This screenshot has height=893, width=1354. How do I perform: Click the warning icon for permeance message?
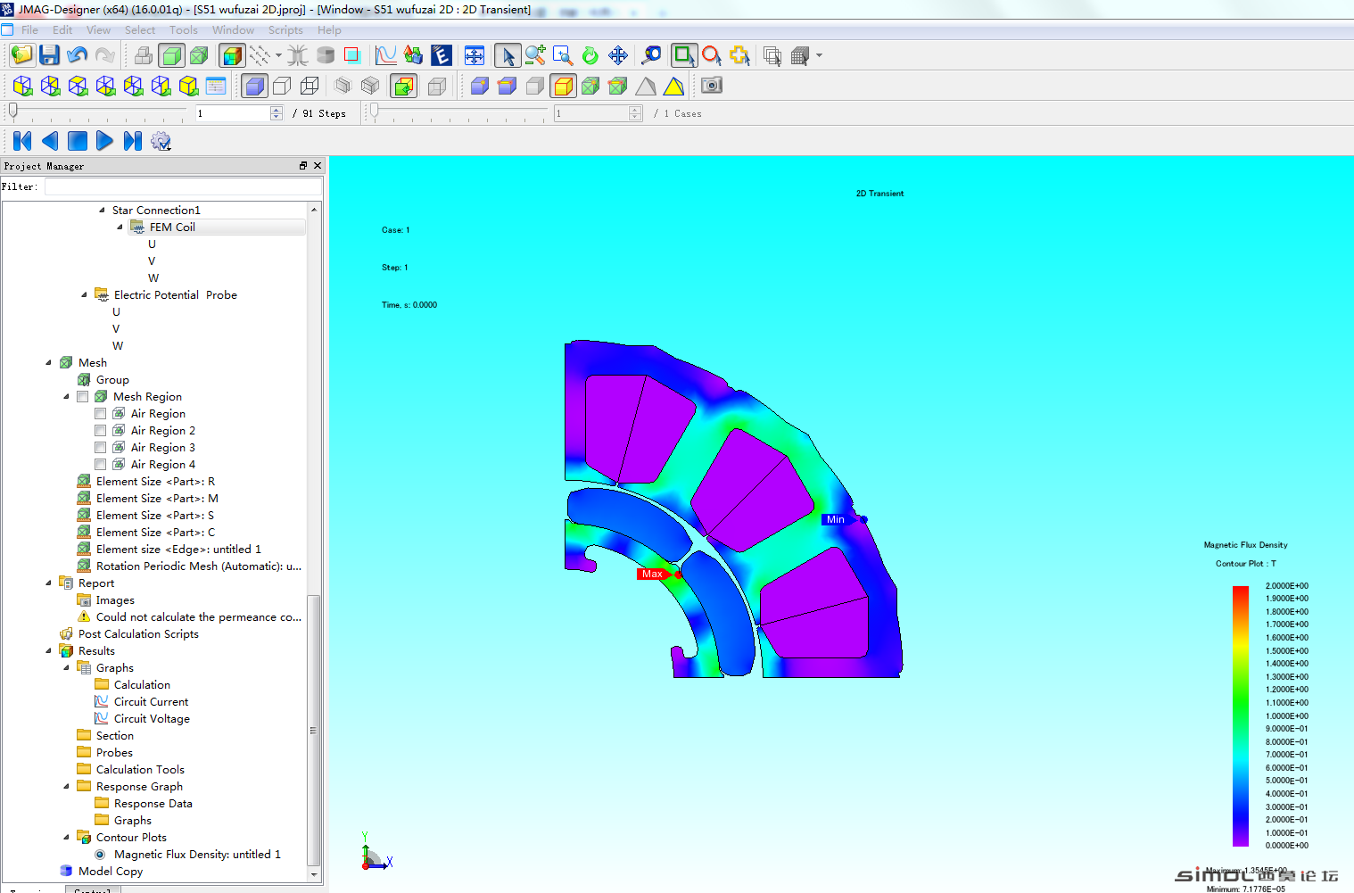coord(84,616)
